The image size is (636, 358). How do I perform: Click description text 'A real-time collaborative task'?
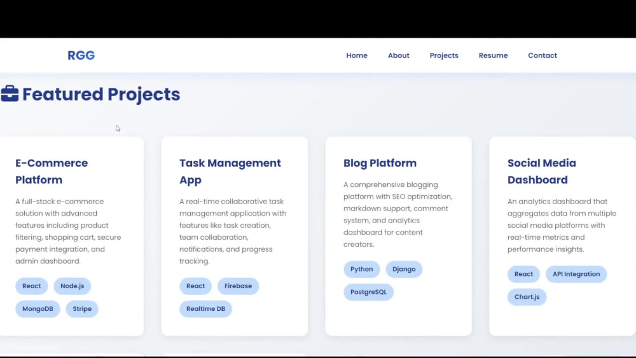point(233,231)
